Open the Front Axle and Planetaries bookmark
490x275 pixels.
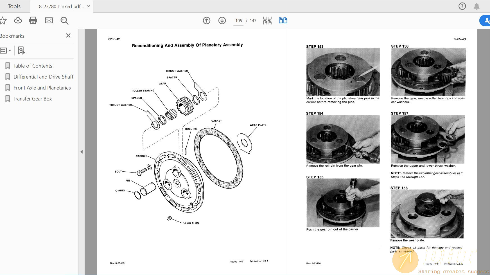coord(42,88)
